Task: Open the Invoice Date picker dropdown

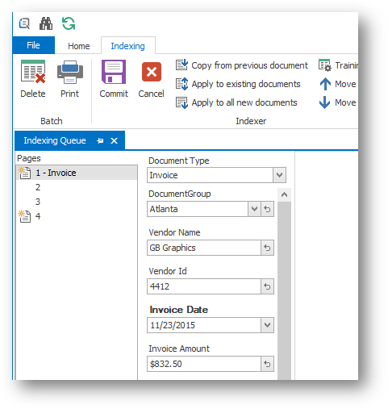Action: [267, 325]
